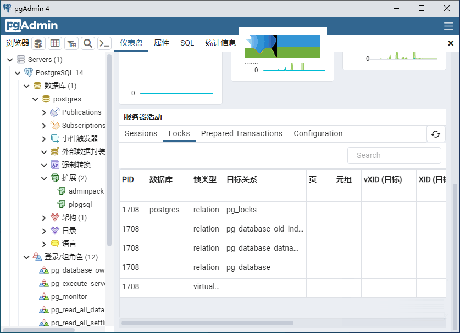This screenshot has height=333, width=460.
Task: Click the 架构 (1) schema icon
Action: point(55,217)
